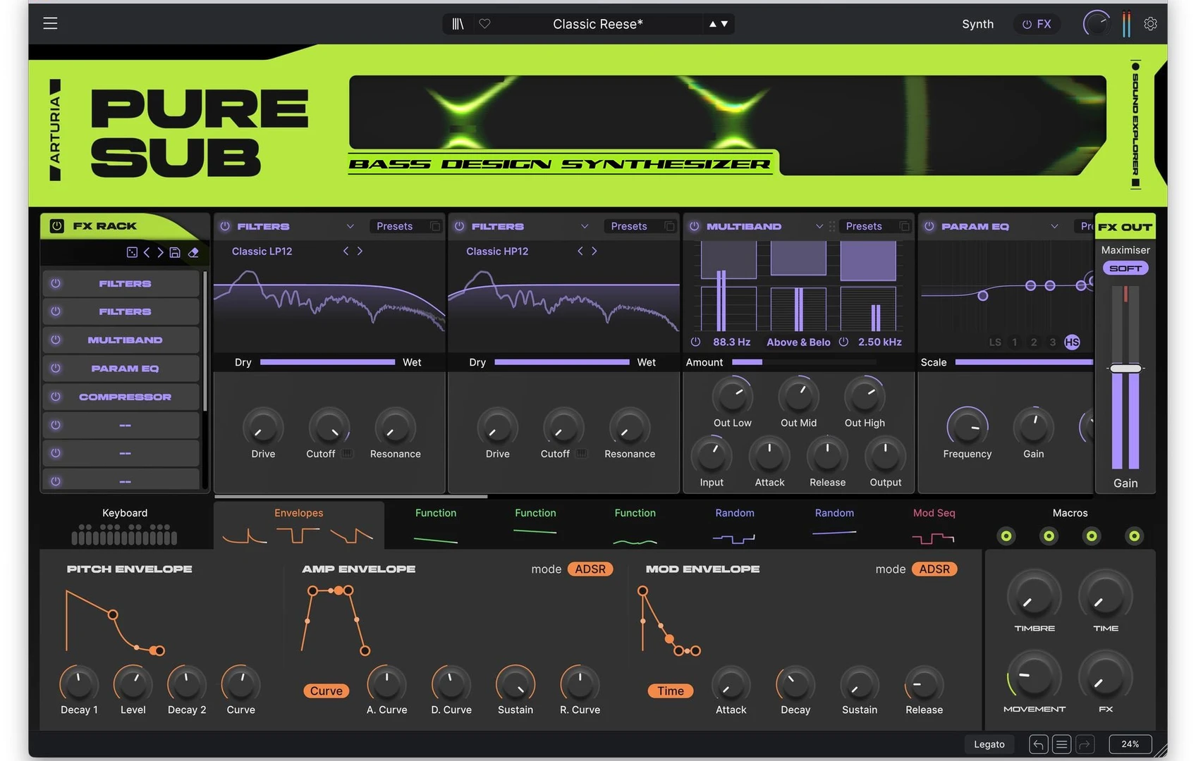Switch to the Keyboard tab

tap(125, 525)
